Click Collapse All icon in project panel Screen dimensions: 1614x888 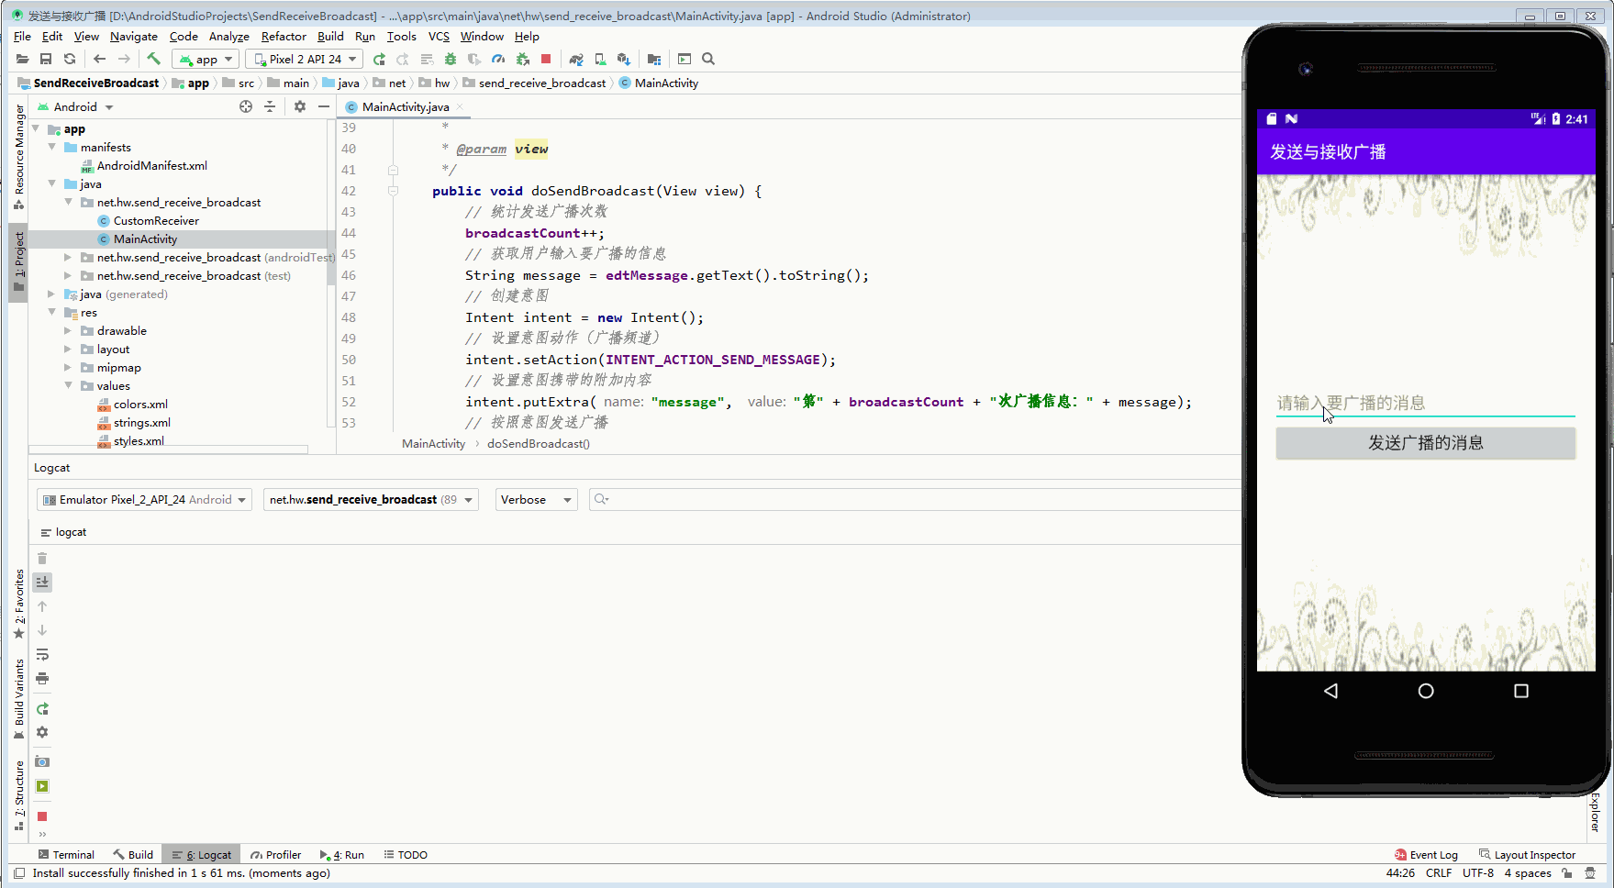pos(270,106)
